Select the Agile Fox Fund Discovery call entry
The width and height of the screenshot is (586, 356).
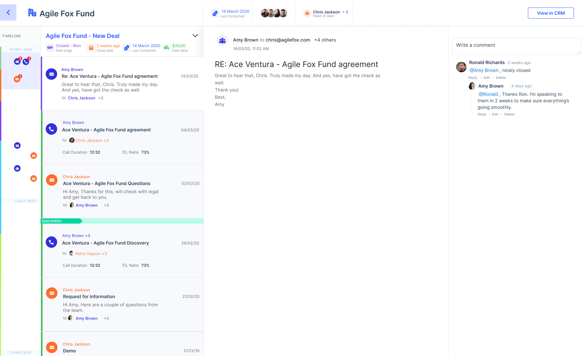pos(105,243)
